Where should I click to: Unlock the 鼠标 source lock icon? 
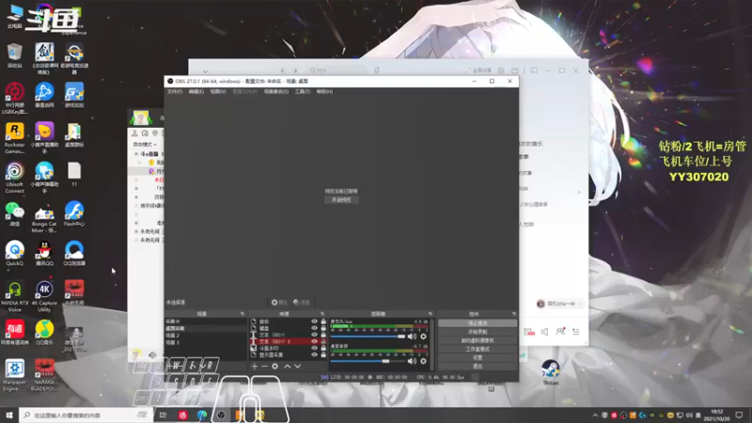[x=323, y=321]
